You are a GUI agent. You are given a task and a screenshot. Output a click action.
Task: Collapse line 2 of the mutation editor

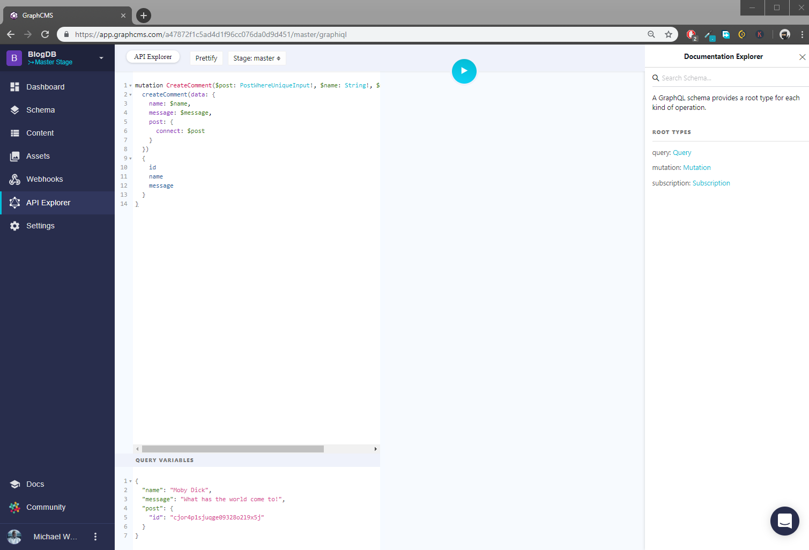coord(129,94)
